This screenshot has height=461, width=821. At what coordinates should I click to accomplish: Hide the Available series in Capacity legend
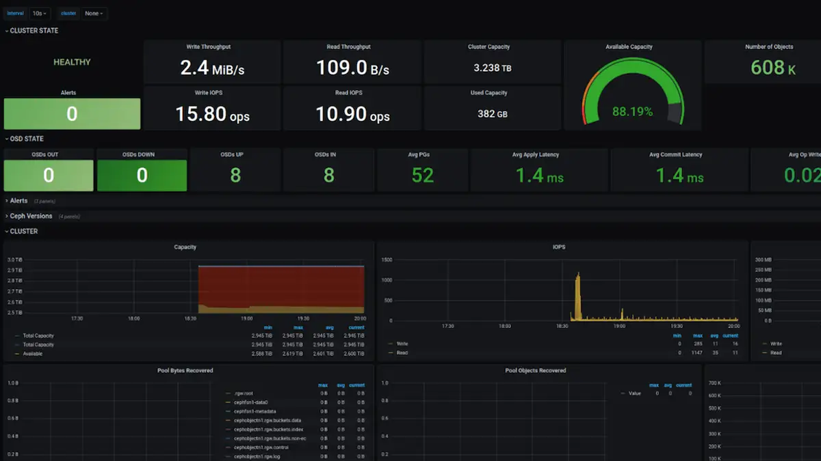(x=32, y=353)
